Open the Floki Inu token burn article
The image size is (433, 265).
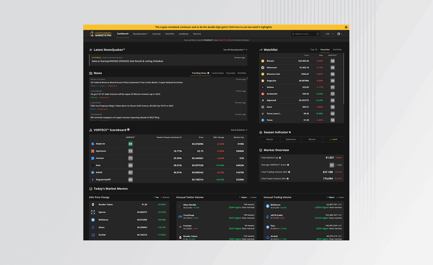pos(132,106)
